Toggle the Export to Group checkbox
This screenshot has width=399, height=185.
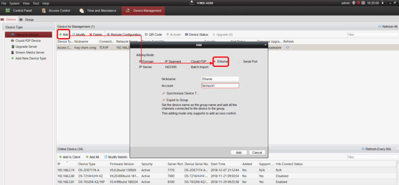click(x=163, y=100)
